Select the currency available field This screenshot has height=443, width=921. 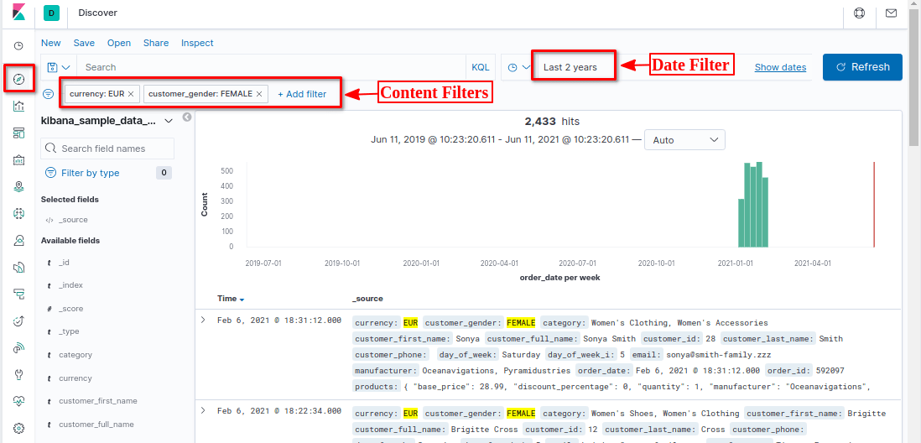pos(75,378)
